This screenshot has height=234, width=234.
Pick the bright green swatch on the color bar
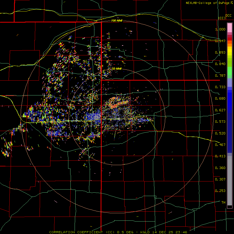coord(230,71)
